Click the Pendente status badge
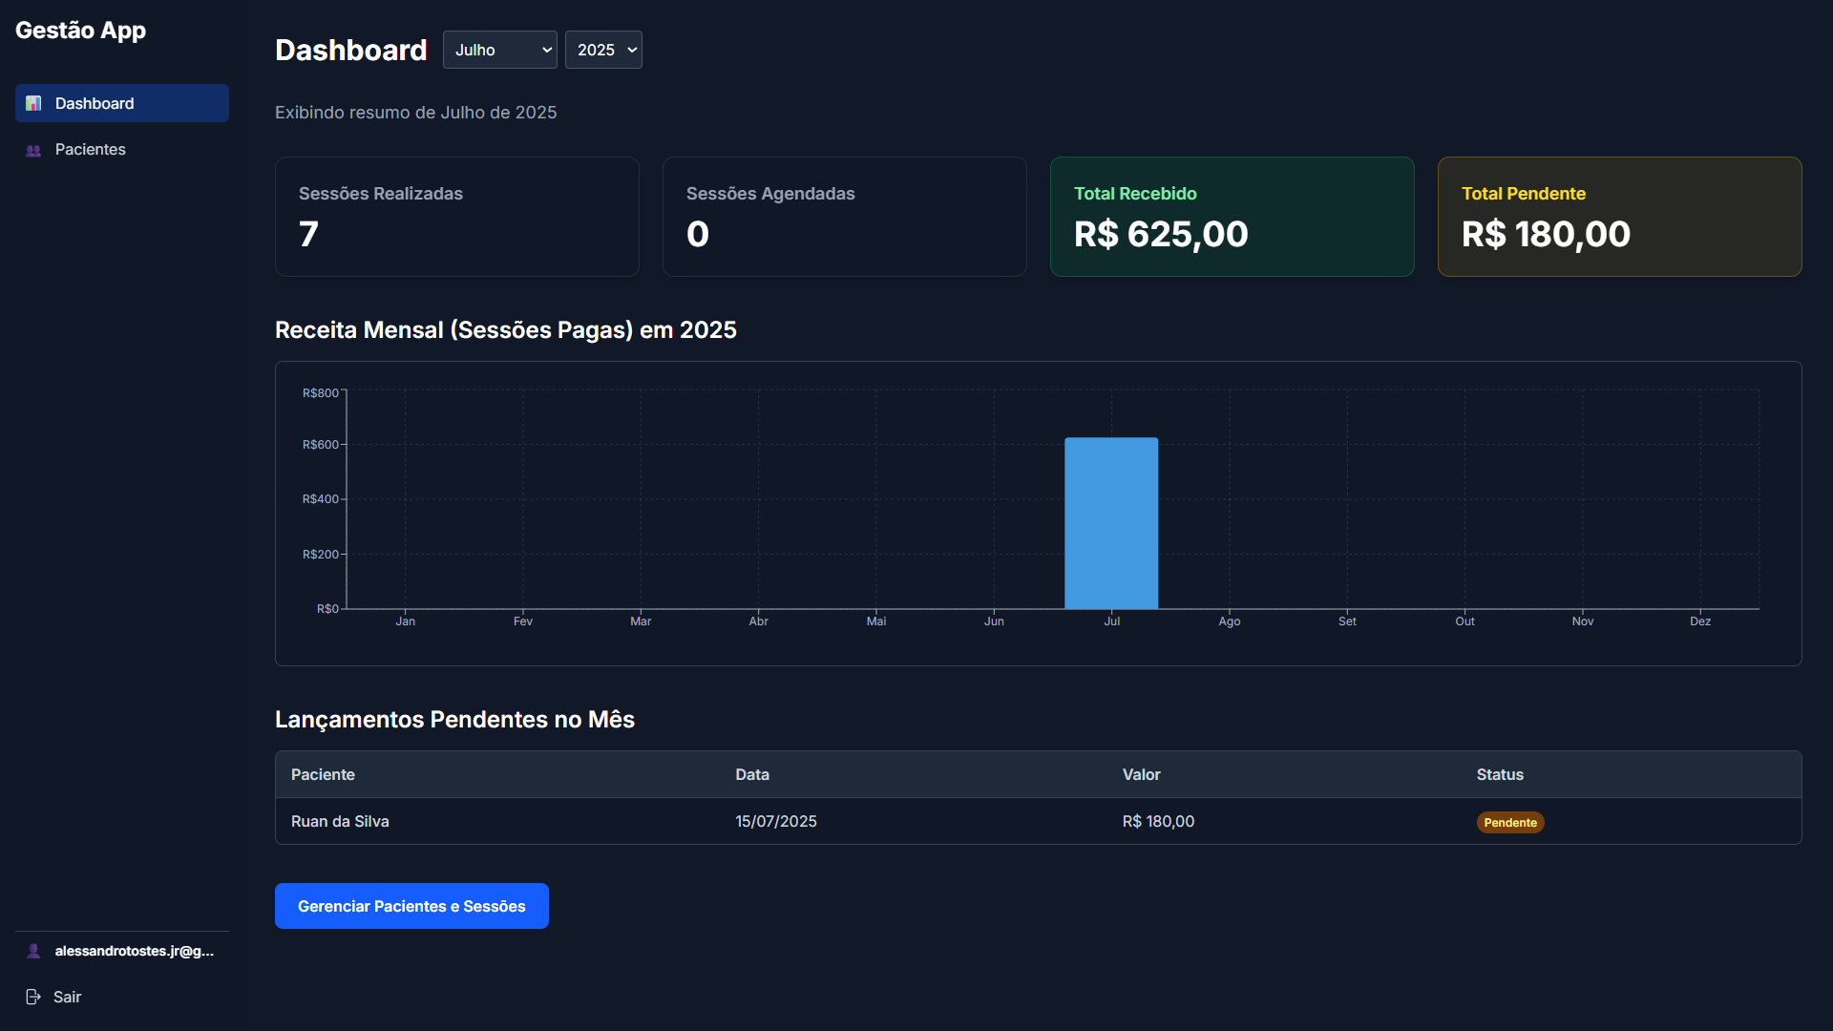Image resolution: width=1833 pixels, height=1031 pixels. [1509, 822]
